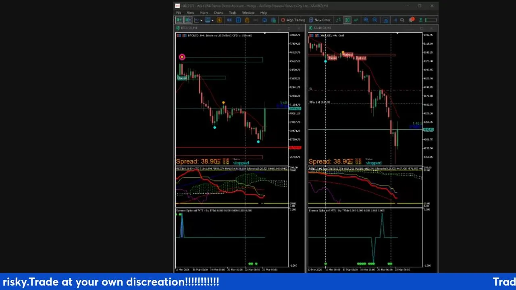Toggle the first small panel icon on BTCUSD chart
The height and width of the screenshot is (290, 516).
click(x=179, y=35)
